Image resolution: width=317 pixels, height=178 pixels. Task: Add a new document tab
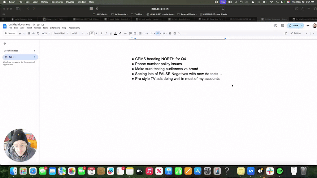pyautogui.click(x=34, y=51)
